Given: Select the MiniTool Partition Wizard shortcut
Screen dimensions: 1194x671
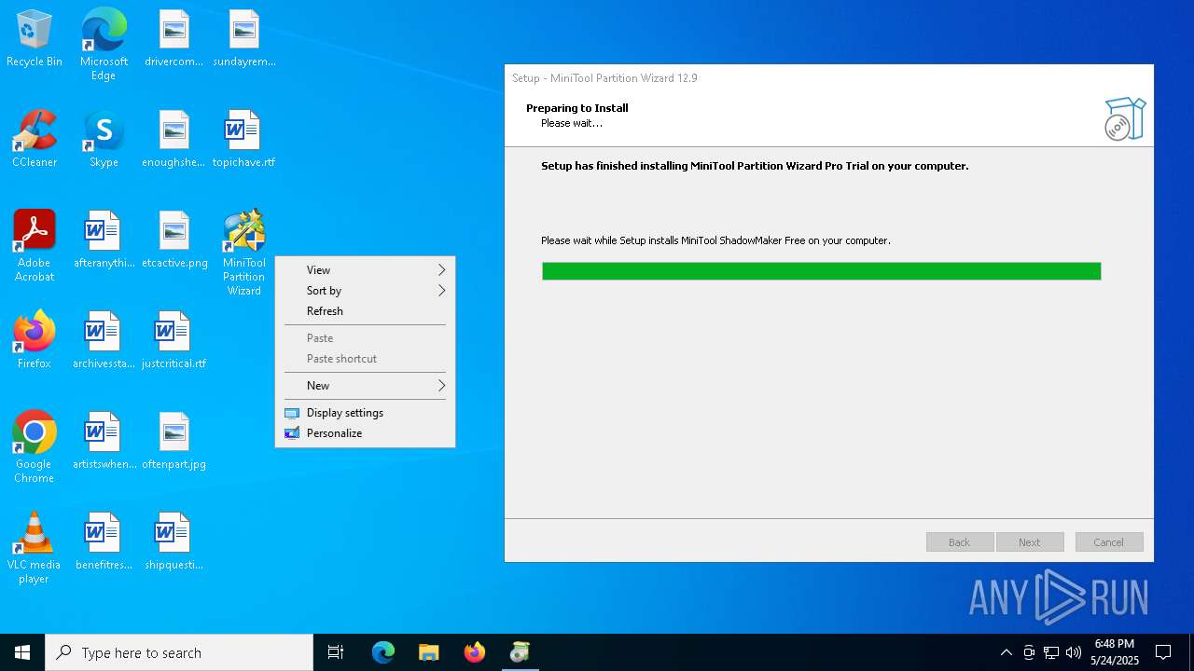Looking at the screenshot, I should click(x=243, y=253).
